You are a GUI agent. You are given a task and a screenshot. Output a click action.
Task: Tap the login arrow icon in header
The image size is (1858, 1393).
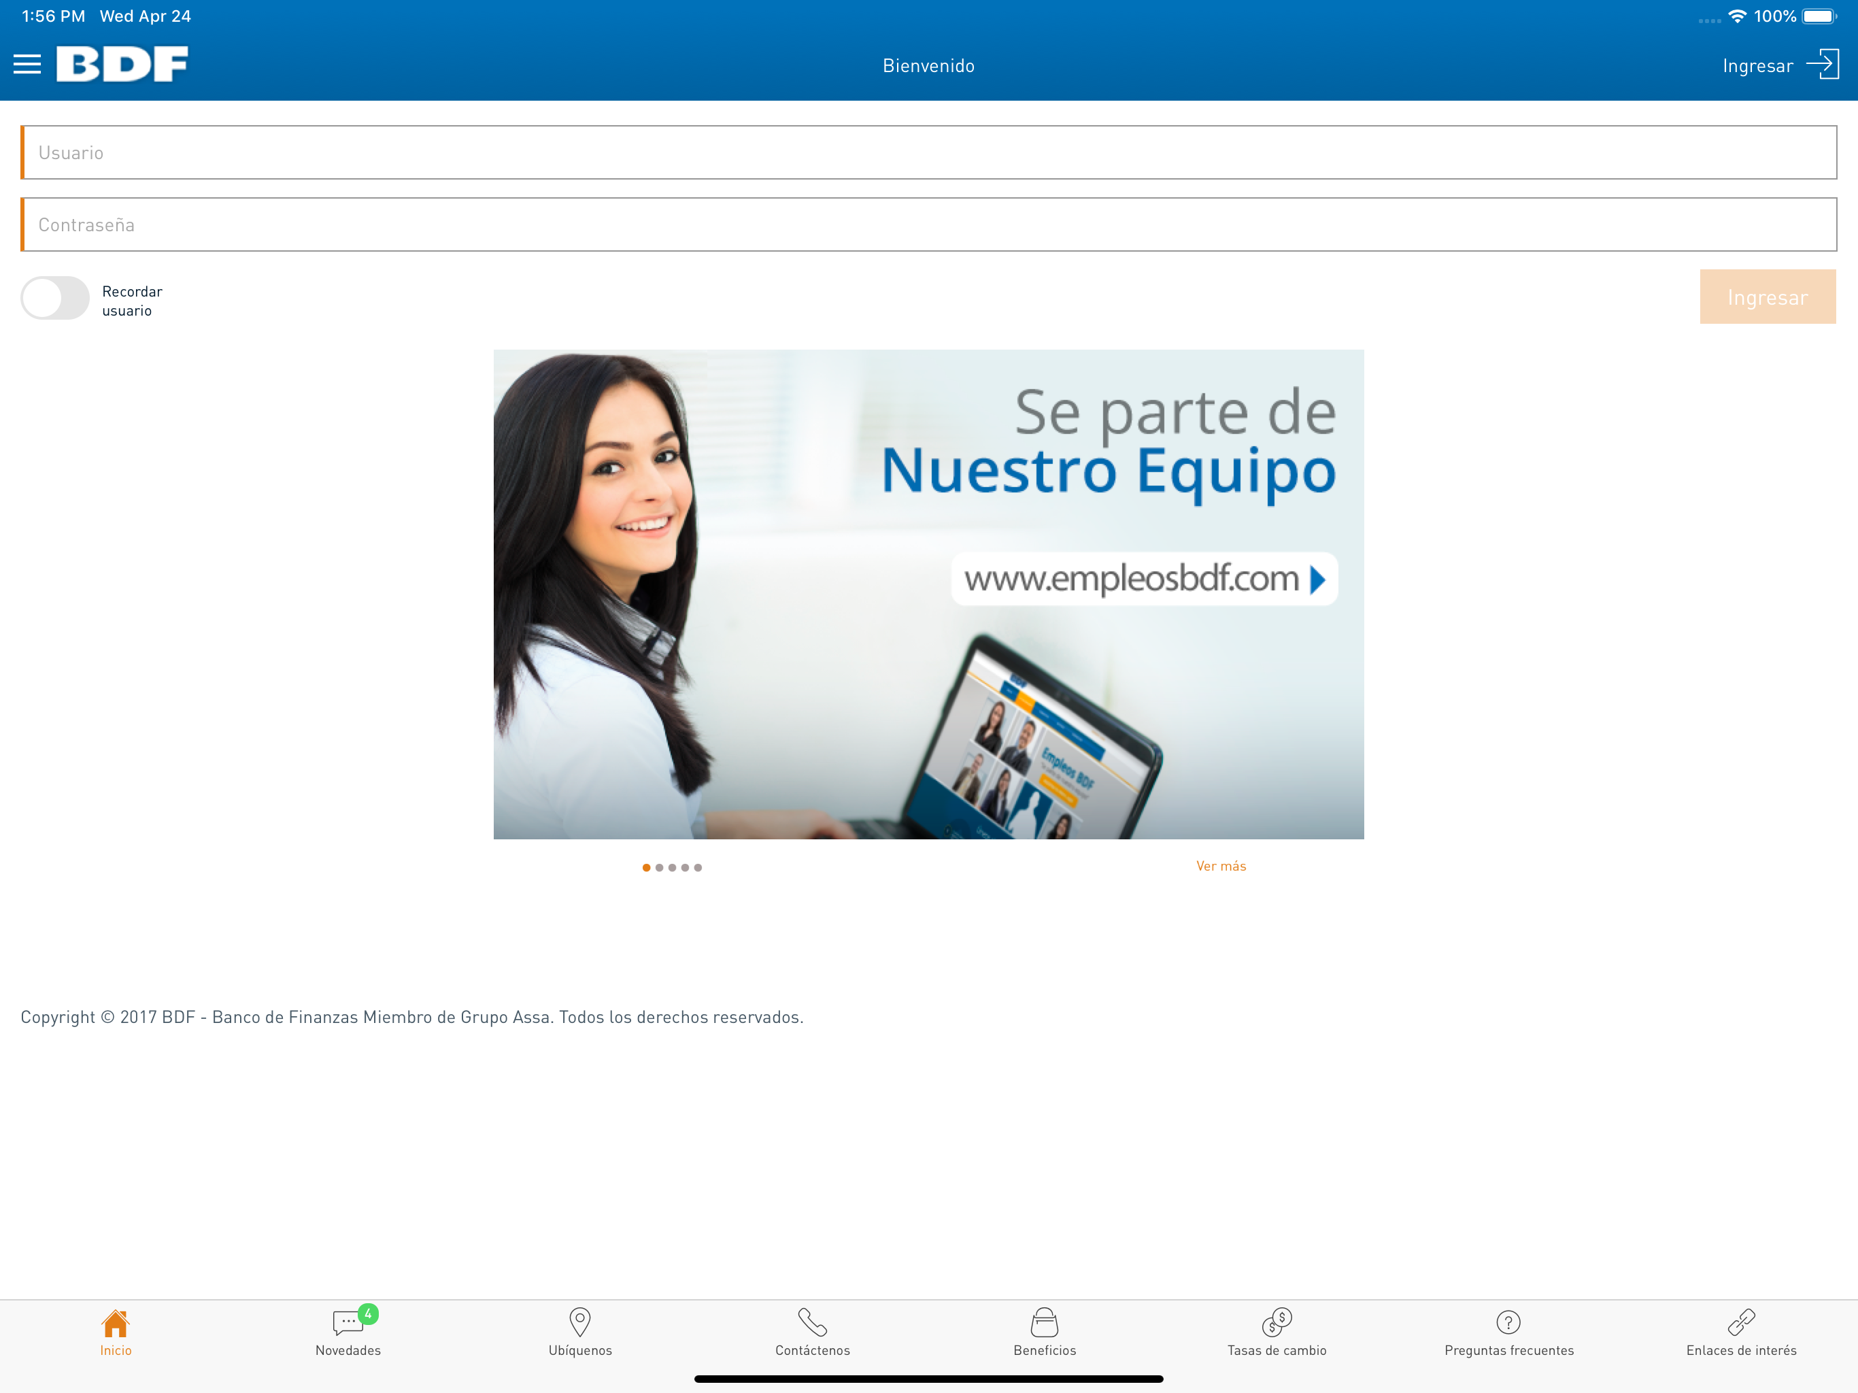[1823, 65]
